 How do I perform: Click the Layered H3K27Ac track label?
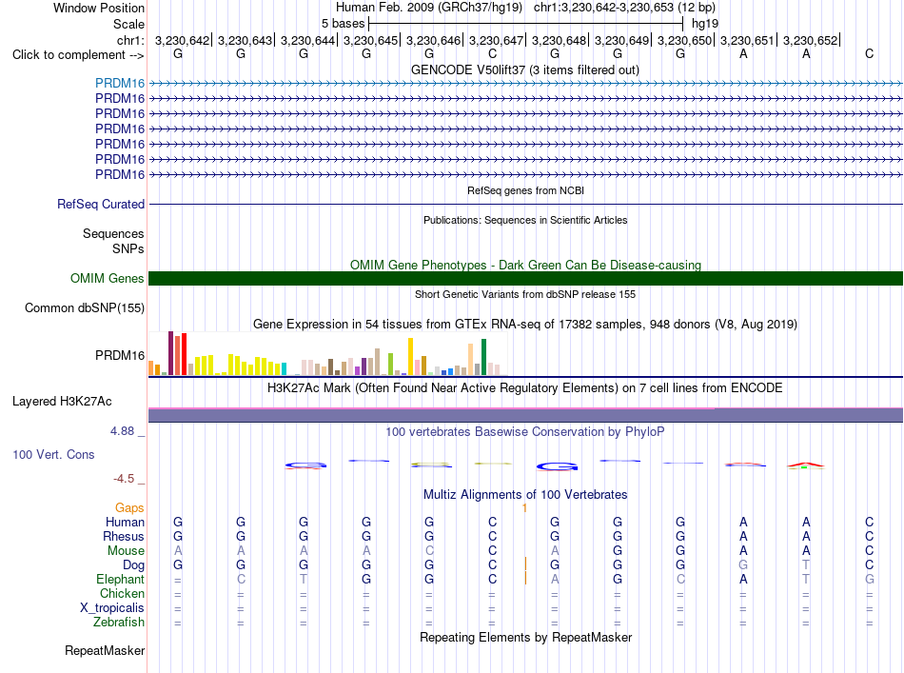pos(62,402)
